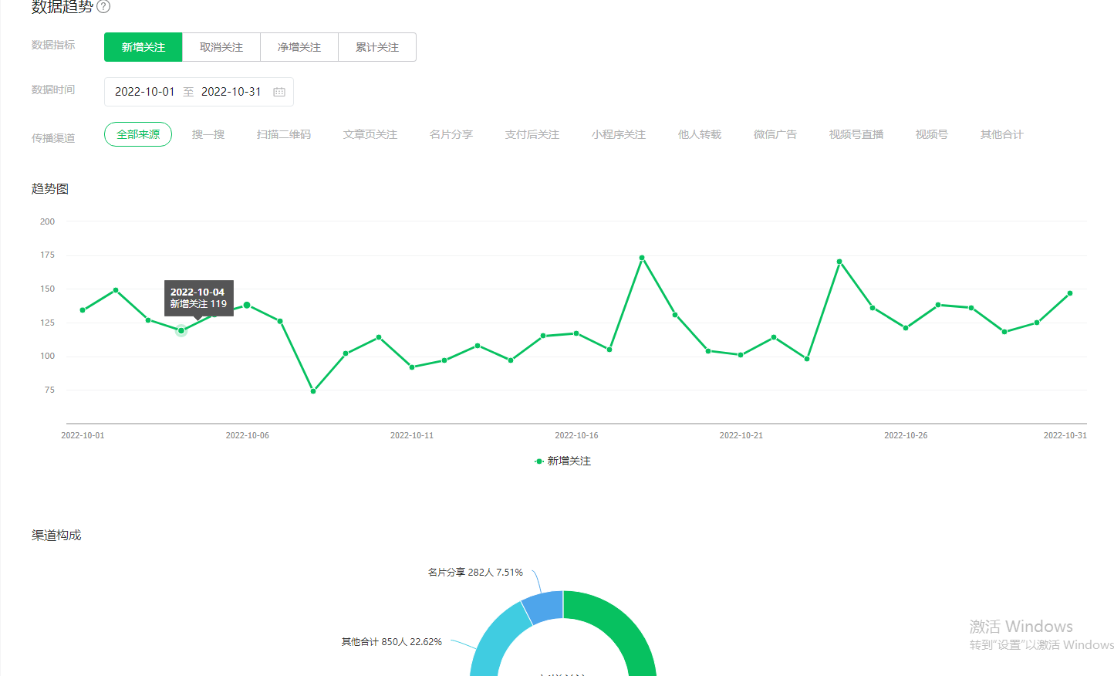Select the 全部来源 channel filter

coord(138,134)
